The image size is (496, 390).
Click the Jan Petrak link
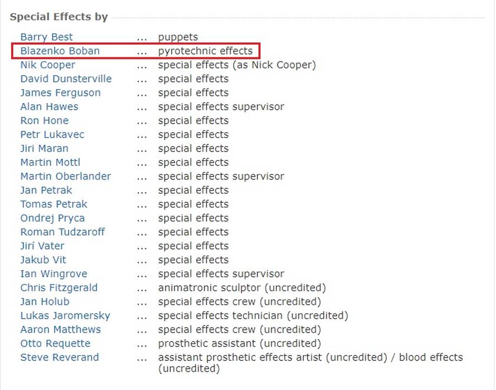(x=46, y=191)
